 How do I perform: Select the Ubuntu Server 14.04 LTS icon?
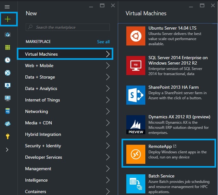coord(135,36)
